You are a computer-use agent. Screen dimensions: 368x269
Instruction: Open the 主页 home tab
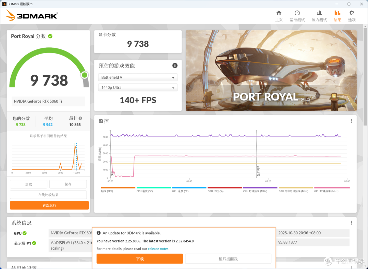pos(279,16)
